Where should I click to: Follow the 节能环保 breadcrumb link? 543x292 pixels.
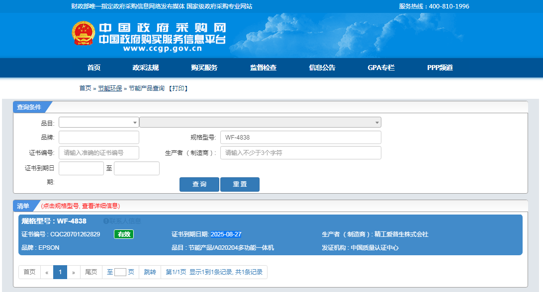[x=110, y=88]
